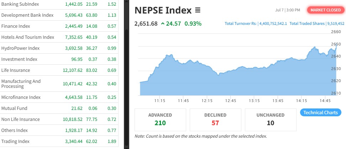Click the MARKET CLOSED status badge
Screen dimensions: 346x149
click(325, 10)
